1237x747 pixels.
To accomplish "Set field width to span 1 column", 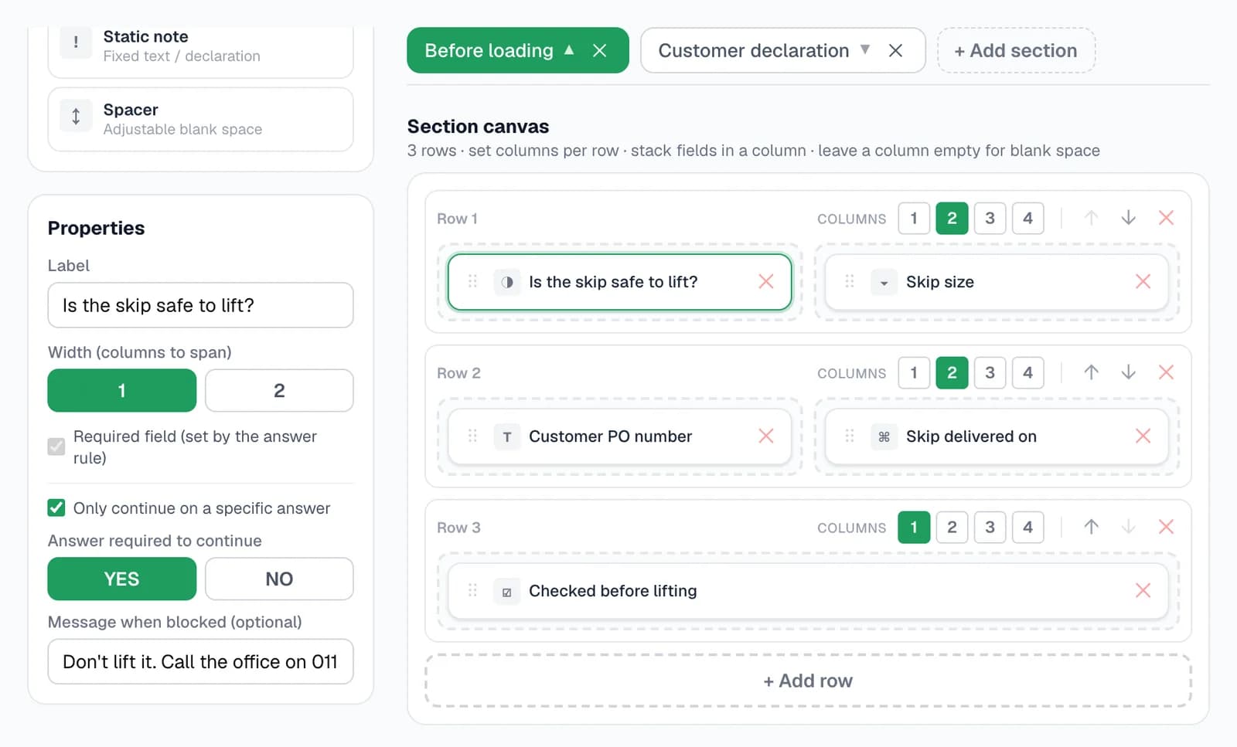I will pyautogui.click(x=122, y=390).
